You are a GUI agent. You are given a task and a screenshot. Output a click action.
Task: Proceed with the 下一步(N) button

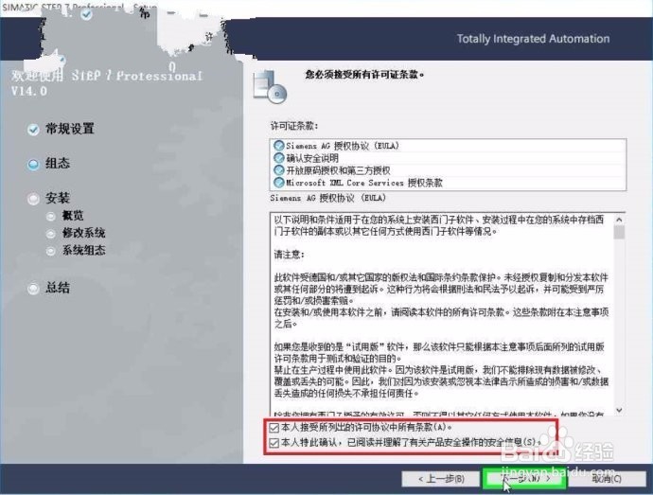point(524,479)
